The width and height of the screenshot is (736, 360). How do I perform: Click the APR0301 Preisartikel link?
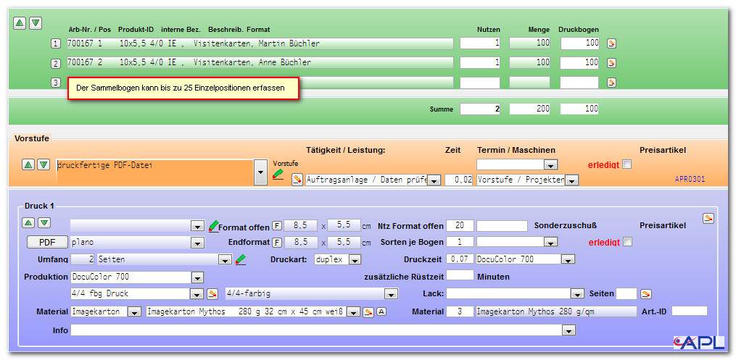[690, 179]
